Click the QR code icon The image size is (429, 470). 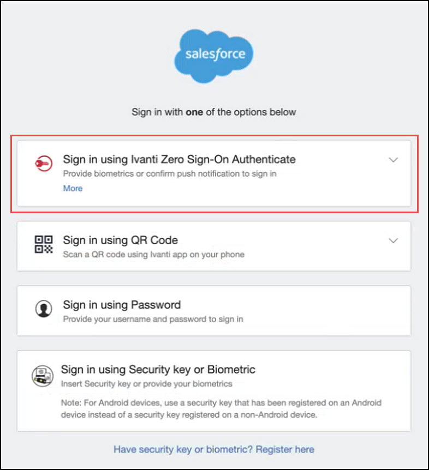pyautogui.click(x=44, y=244)
